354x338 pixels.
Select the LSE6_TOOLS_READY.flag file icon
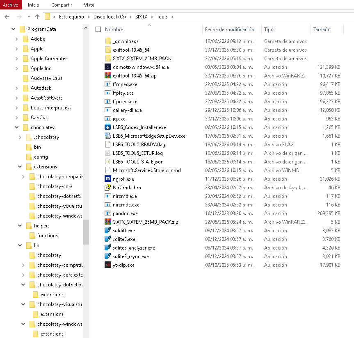[108, 144]
